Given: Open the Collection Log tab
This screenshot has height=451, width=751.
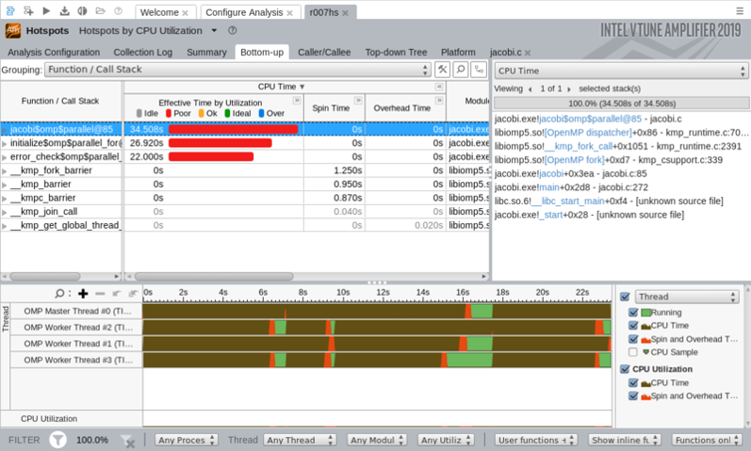Looking at the screenshot, I should click(x=142, y=52).
